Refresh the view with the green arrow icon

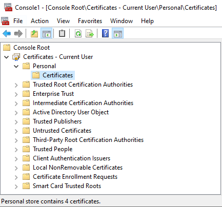pyautogui.click(x=78, y=33)
